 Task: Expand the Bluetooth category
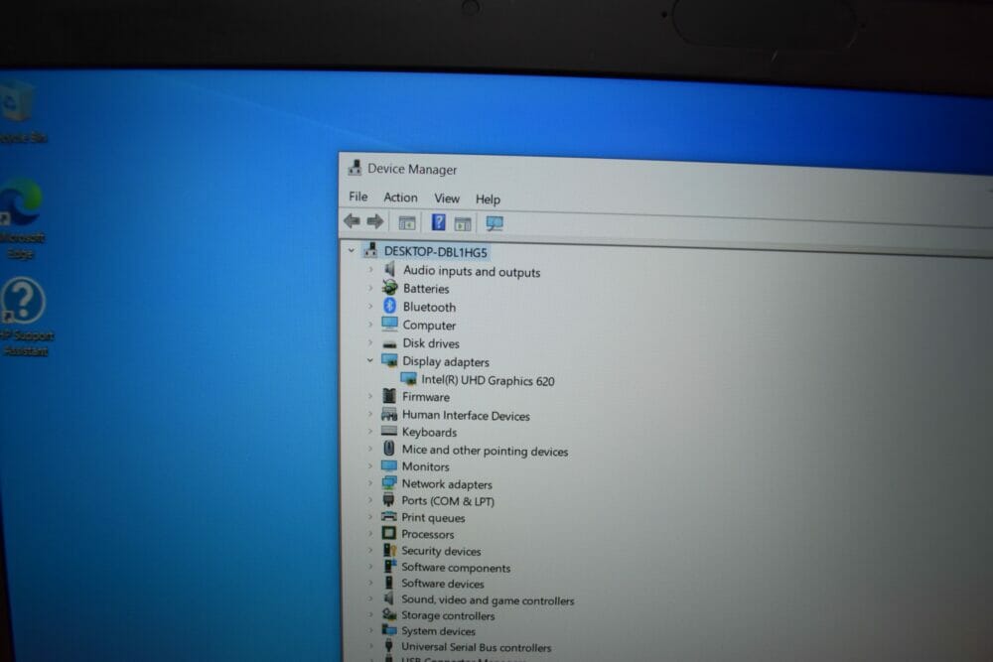coord(370,307)
